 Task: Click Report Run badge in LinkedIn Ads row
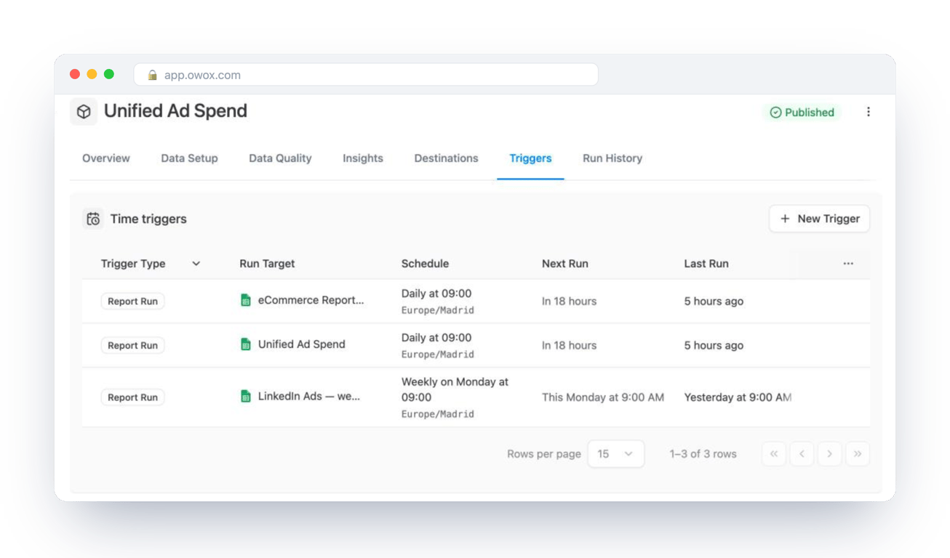tap(132, 397)
